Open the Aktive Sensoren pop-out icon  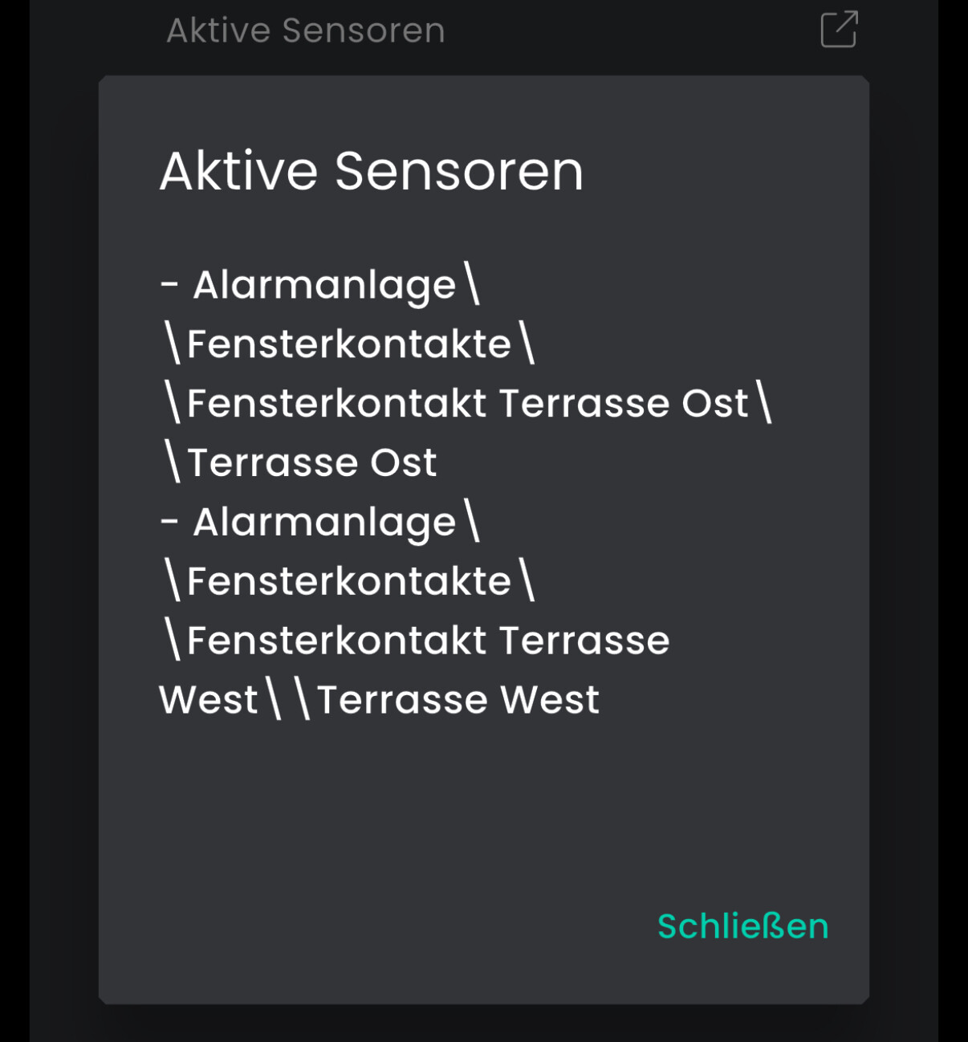tap(839, 30)
